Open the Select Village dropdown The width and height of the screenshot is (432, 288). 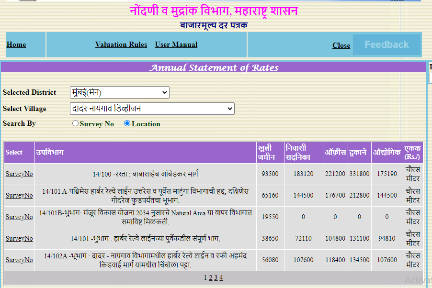(152, 109)
